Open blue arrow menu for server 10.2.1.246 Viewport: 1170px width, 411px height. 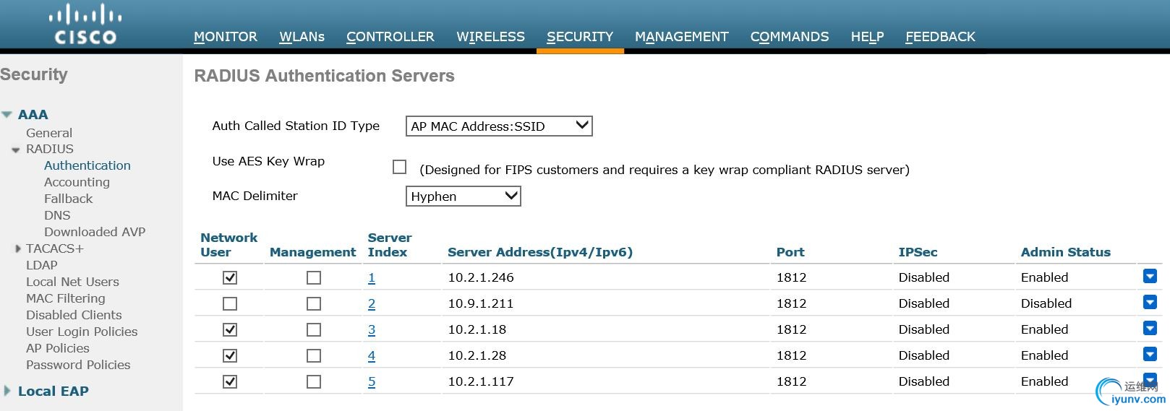[1150, 277]
